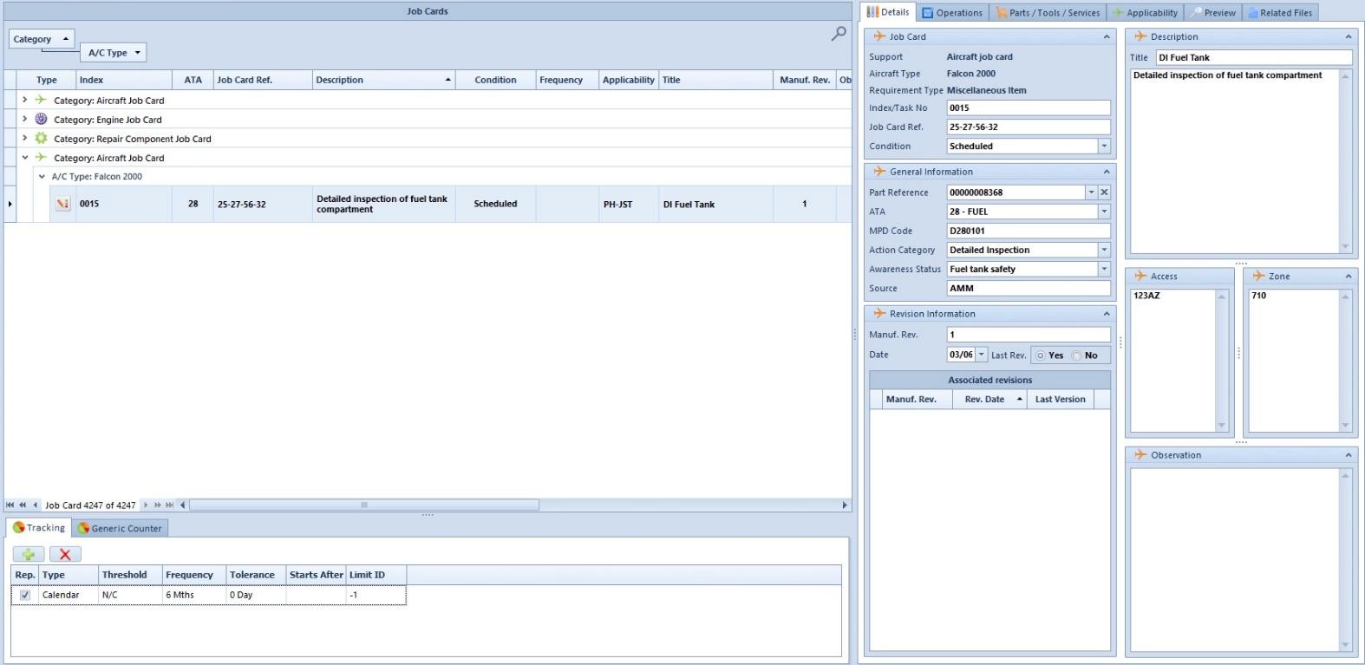
Task: Add a new tracking entry with green plus
Action: pos(29,554)
